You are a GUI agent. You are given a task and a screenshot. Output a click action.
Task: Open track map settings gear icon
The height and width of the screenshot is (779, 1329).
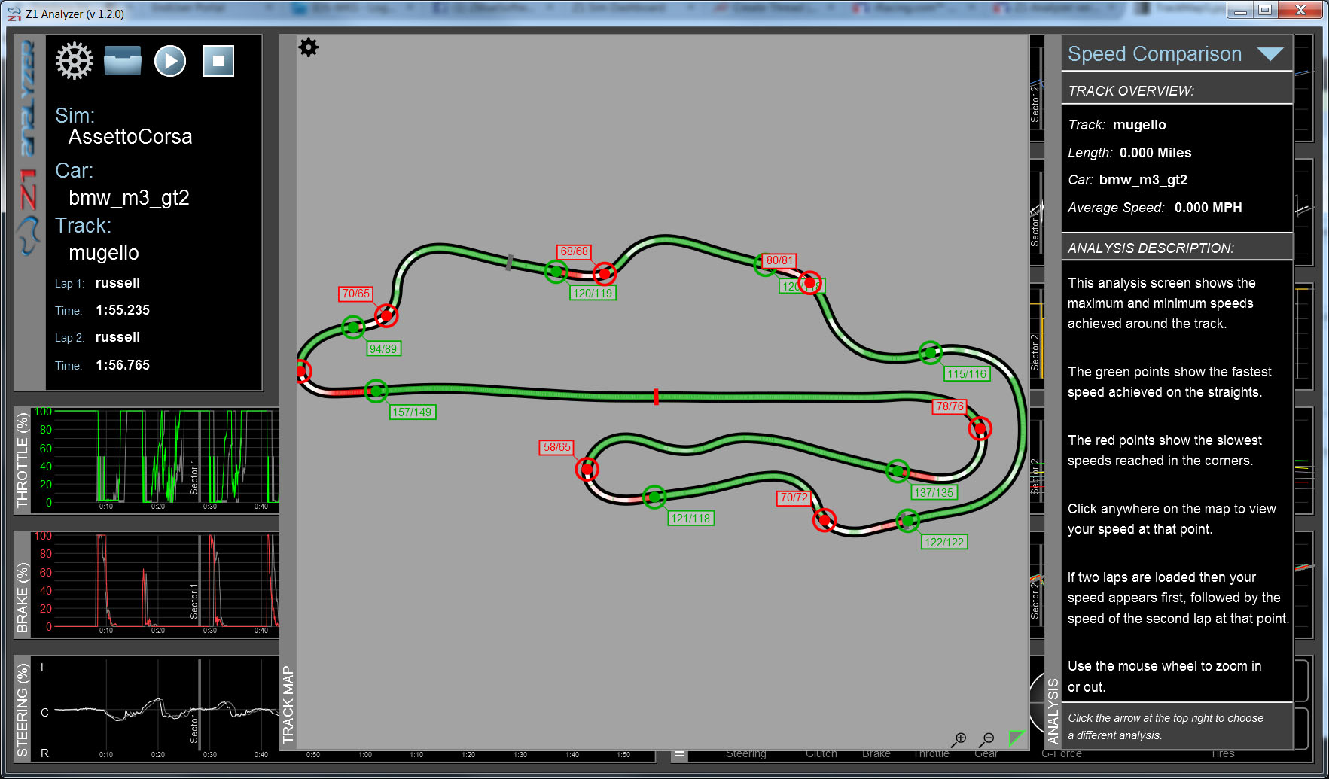(309, 47)
